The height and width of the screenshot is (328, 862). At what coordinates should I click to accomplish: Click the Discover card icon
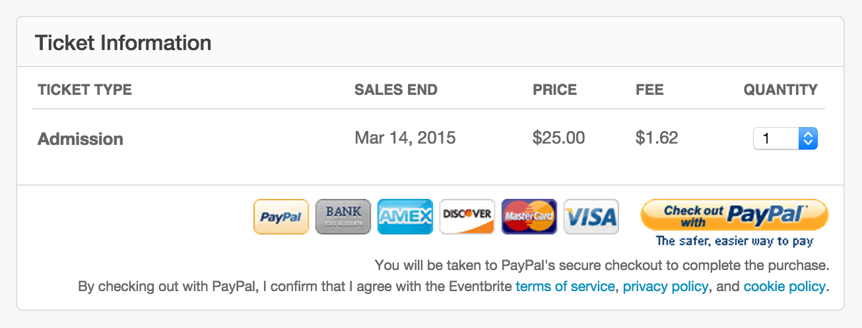tap(467, 217)
